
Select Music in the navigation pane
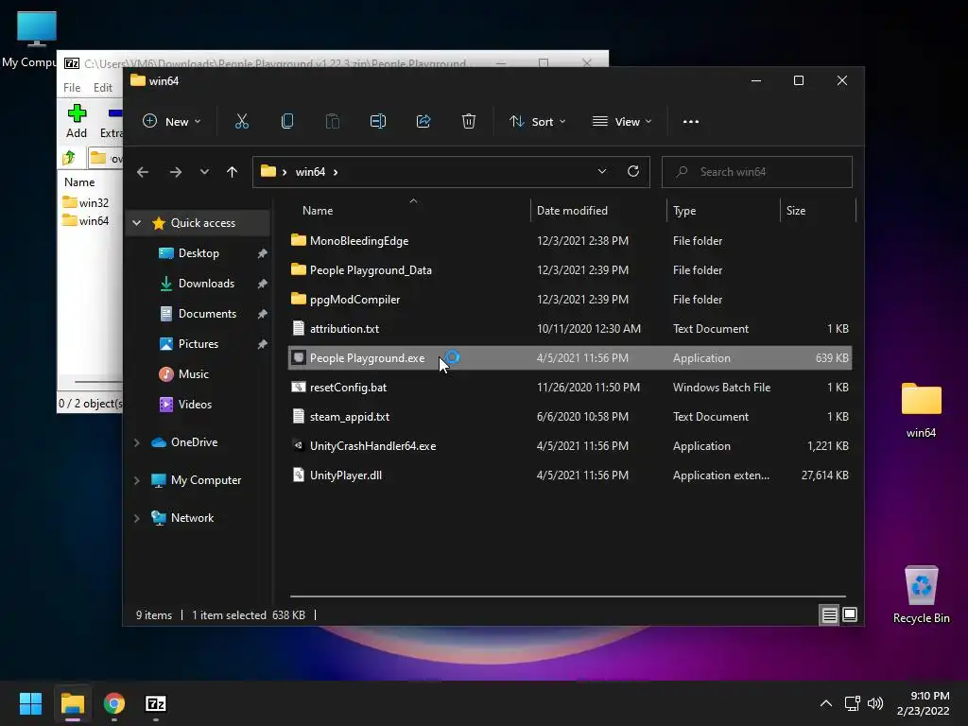click(193, 374)
